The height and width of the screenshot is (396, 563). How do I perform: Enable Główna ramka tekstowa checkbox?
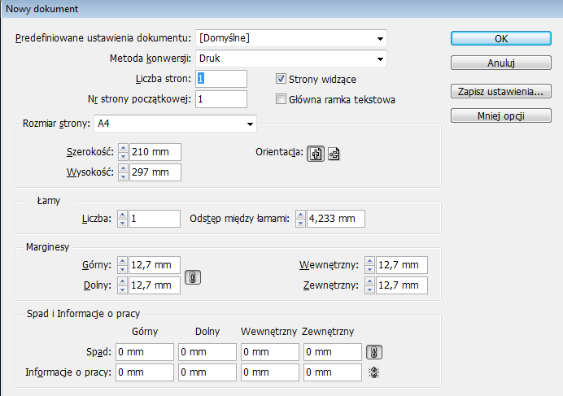tap(281, 100)
